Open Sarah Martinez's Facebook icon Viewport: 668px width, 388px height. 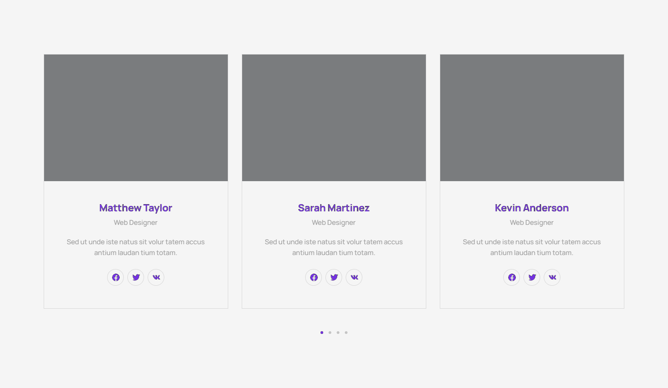314,277
